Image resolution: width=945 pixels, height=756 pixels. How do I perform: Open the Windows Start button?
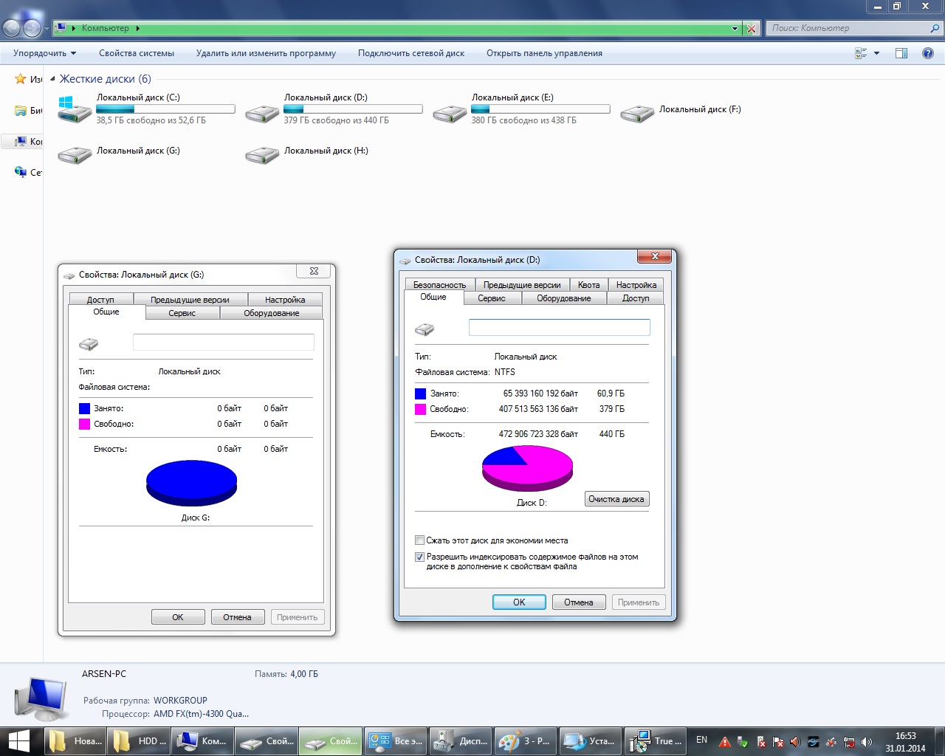click(x=18, y=740)
